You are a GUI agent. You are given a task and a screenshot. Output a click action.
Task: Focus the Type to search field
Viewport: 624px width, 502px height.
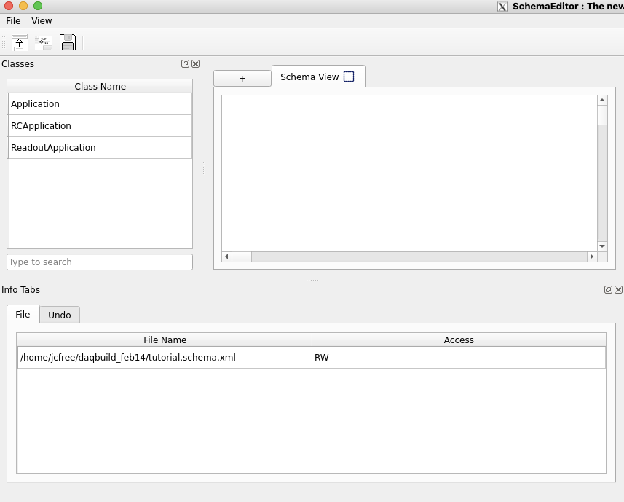(100, 262)
